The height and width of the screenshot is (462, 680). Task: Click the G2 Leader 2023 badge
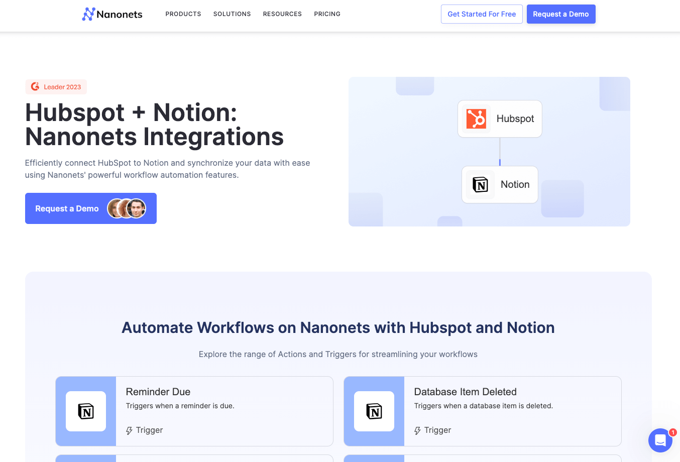pyautogui.click(x=56, y=87)
